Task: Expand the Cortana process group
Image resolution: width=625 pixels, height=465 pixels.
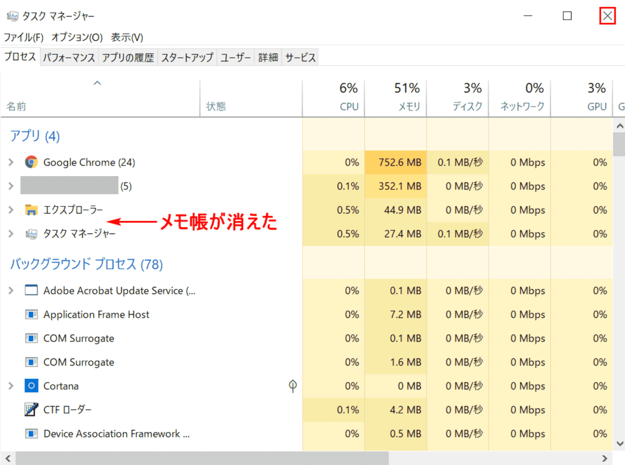Action: [11, 386]
